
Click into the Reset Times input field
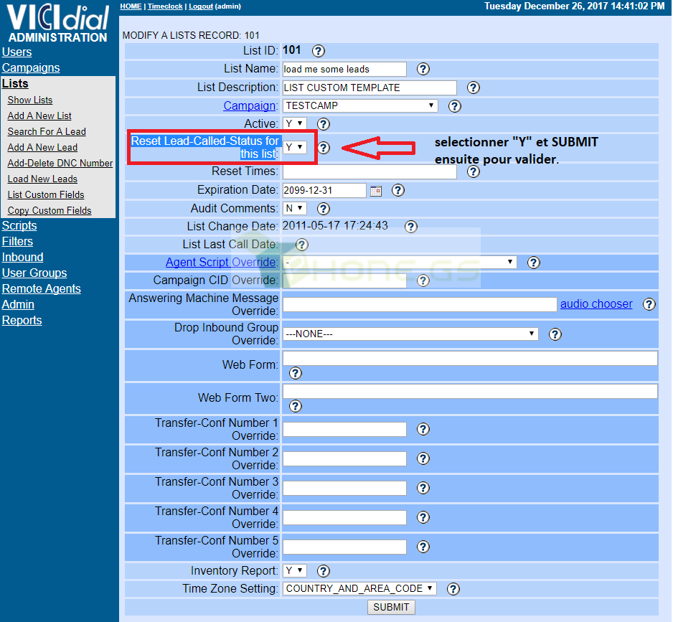(370, 171)
